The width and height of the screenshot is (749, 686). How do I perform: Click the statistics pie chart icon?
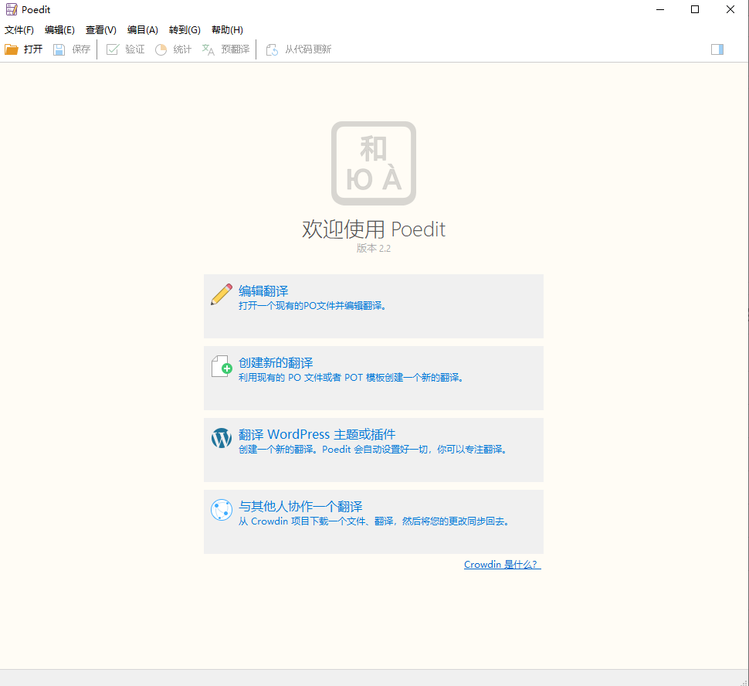pyautogui.click(x=161, y=49)
